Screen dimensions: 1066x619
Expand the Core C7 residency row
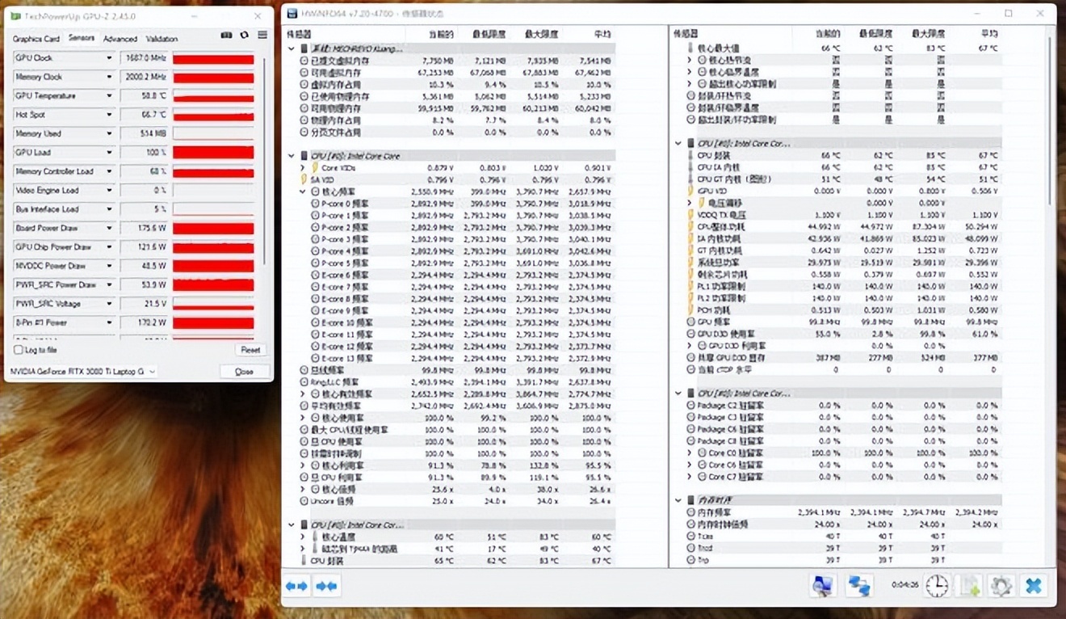coord(690,477)
